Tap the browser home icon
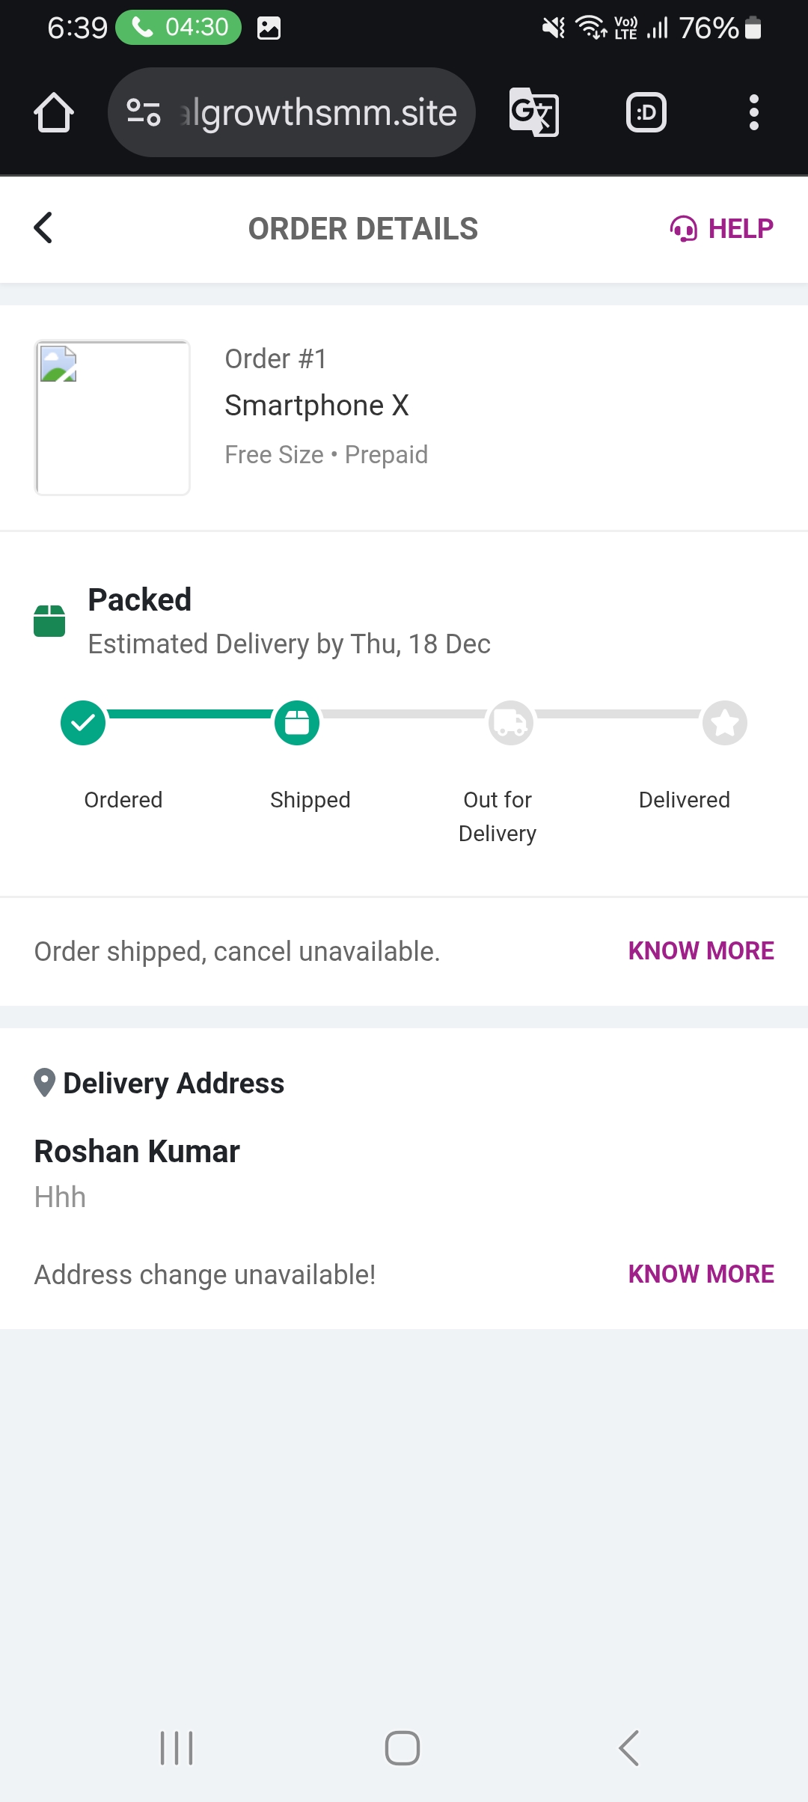The image size is (808, 1802). [x=54, y=112]
